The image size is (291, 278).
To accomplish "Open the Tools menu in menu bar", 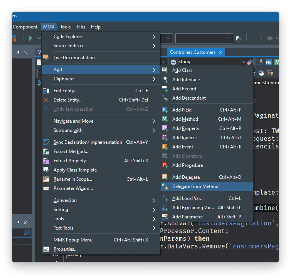I will [65, 27].
